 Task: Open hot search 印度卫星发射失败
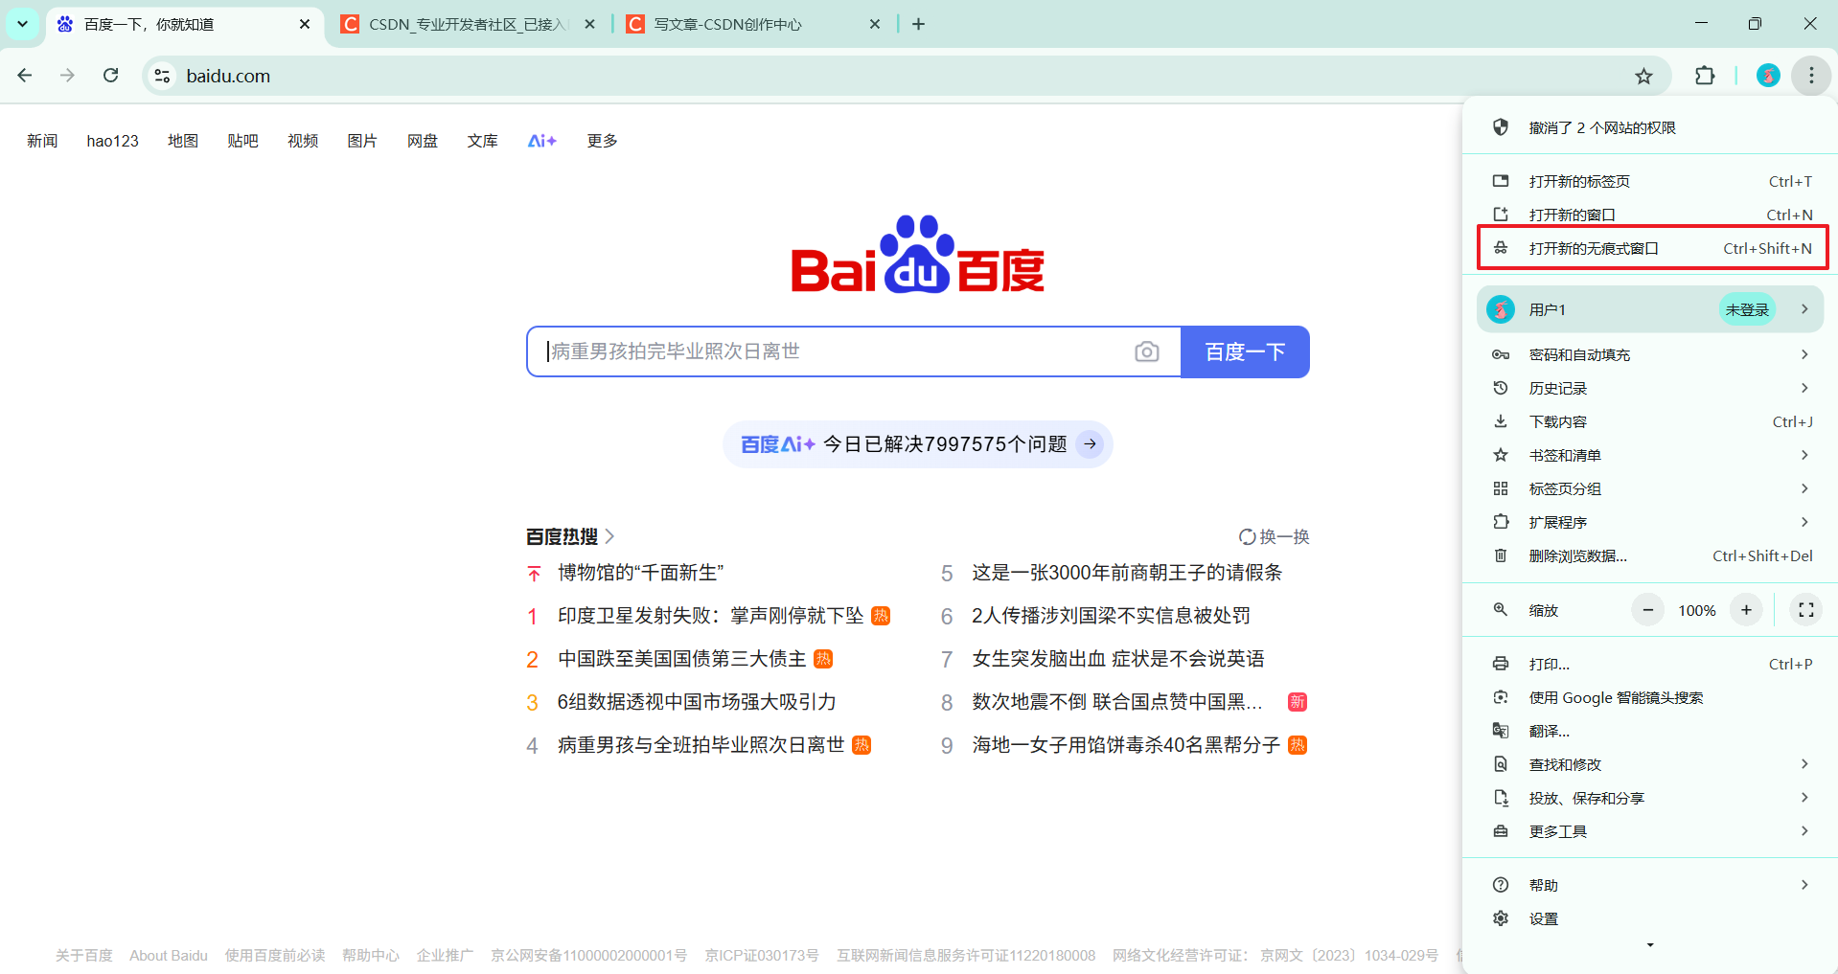point(710,616)
